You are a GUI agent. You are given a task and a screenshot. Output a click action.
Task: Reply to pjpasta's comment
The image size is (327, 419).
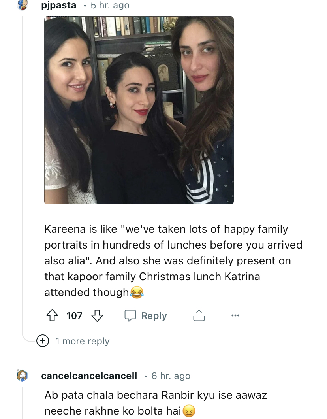click(146, 315)
